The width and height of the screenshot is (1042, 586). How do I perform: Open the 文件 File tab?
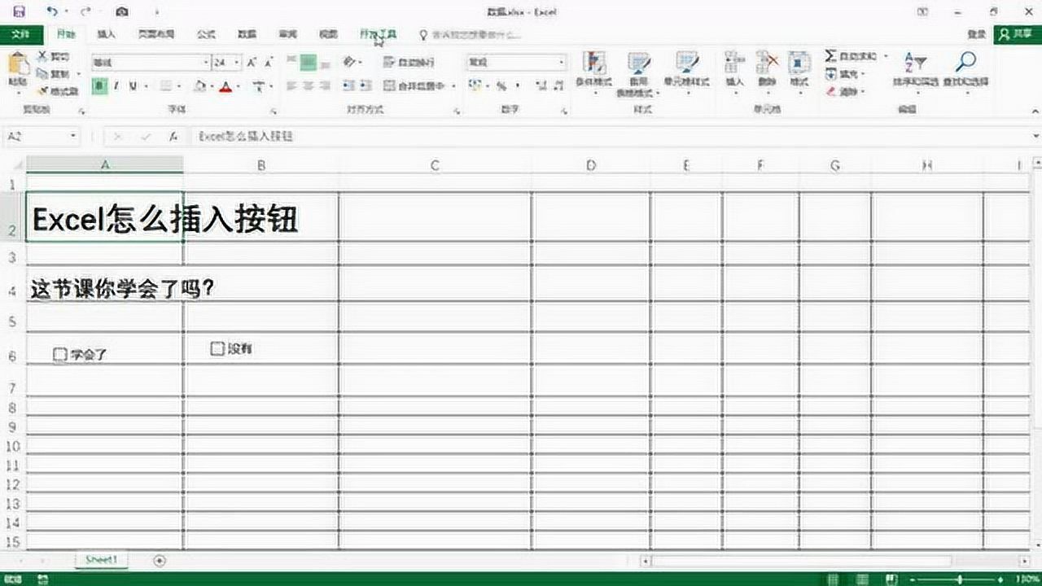point(21,34)
